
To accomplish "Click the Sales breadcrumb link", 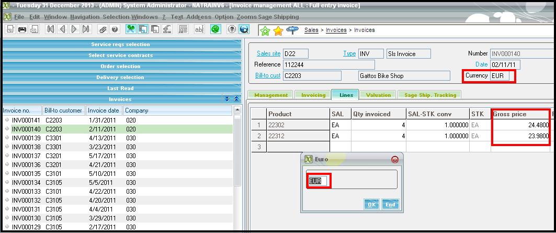I will 311,30.
